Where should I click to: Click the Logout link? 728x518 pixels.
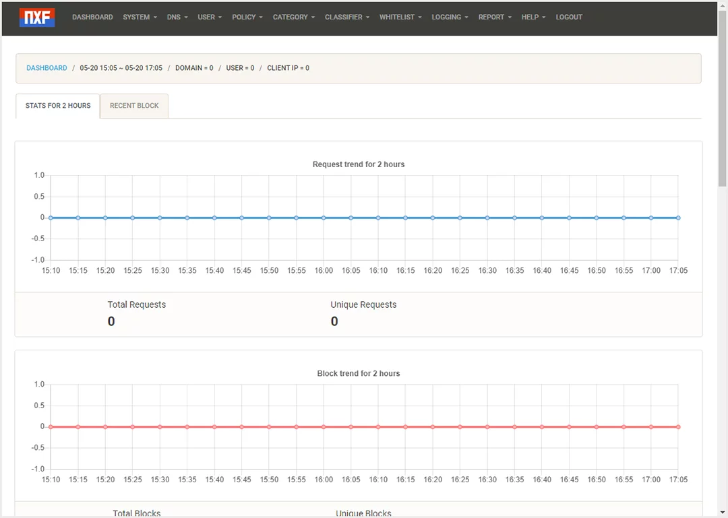click(x=569, y=18)
